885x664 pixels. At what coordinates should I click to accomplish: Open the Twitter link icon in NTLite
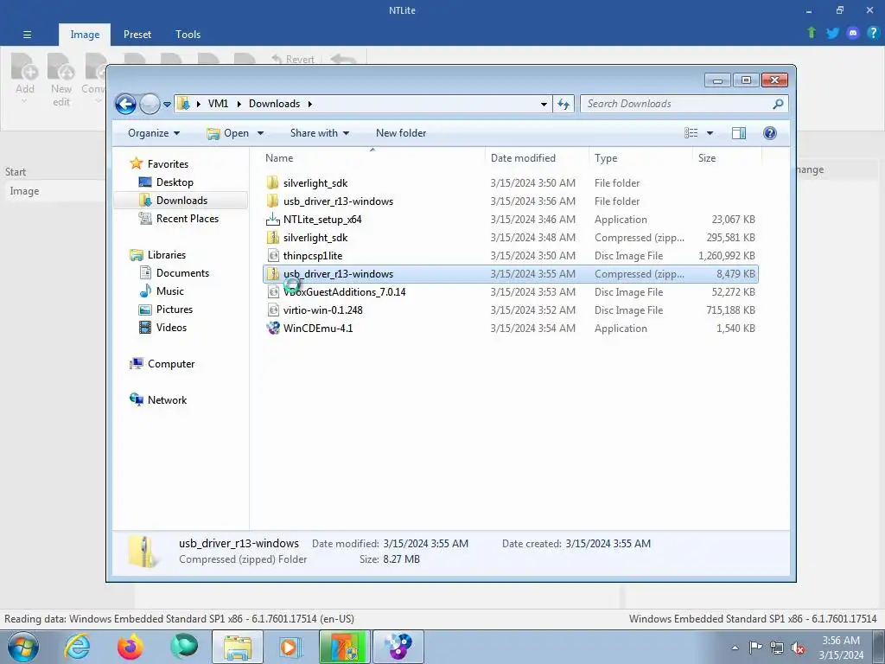(x=832, y=33)
